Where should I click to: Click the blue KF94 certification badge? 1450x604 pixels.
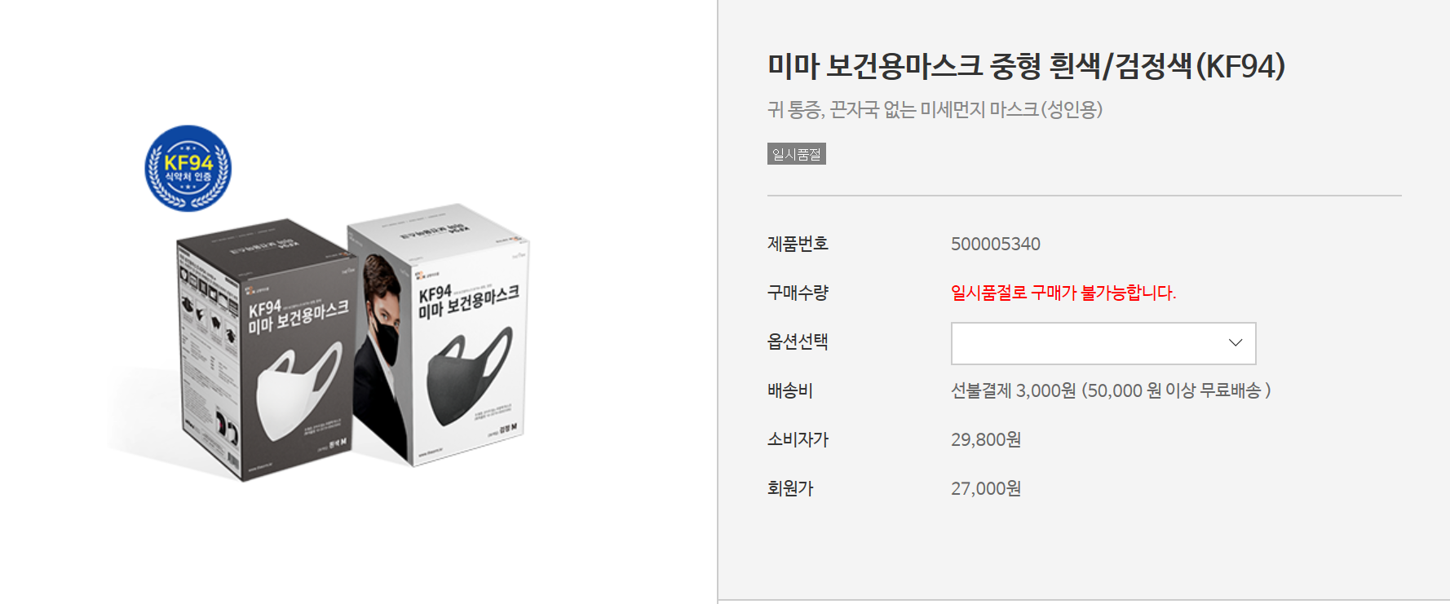coord(188,169)
